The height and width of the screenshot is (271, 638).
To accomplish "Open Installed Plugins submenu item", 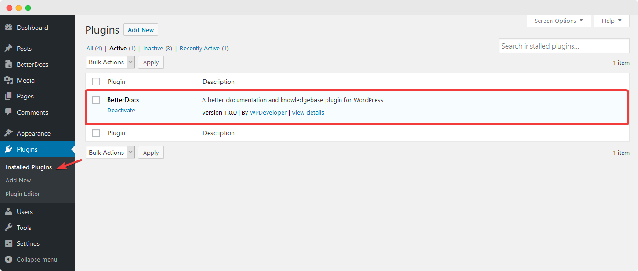I will [29, 167].
